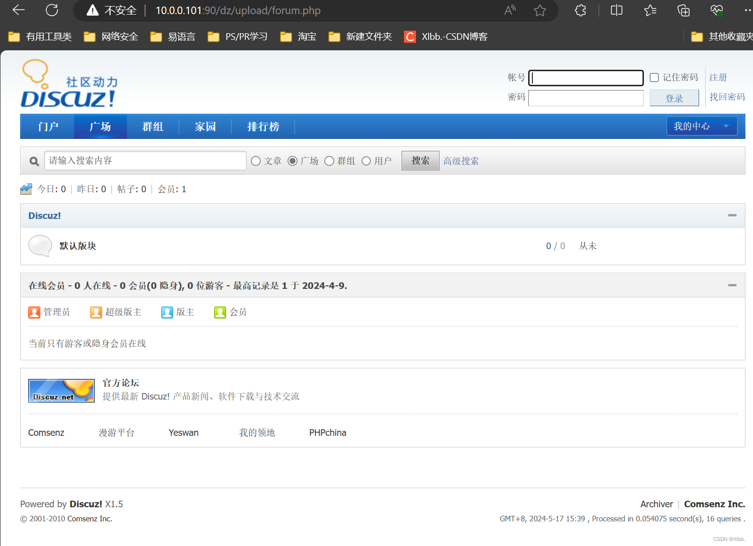Collapse the 在线会员 section
753x546 pixels.
pos(732,285)
